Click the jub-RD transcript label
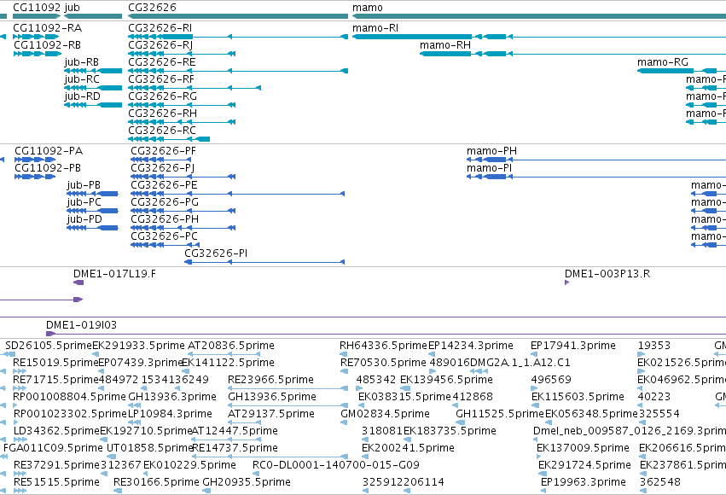This screenshot has height=495, width=726. 82,96
